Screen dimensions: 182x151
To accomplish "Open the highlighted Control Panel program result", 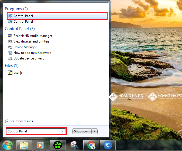I will point(57,16).
